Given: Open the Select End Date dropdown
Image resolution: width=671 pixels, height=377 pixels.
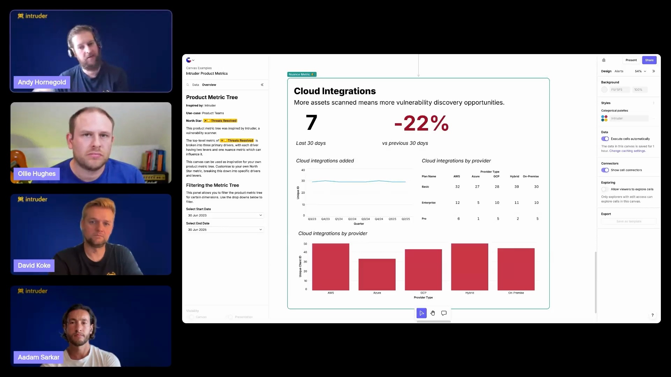Looking at the screenshot, I should (x=225, y=230).
